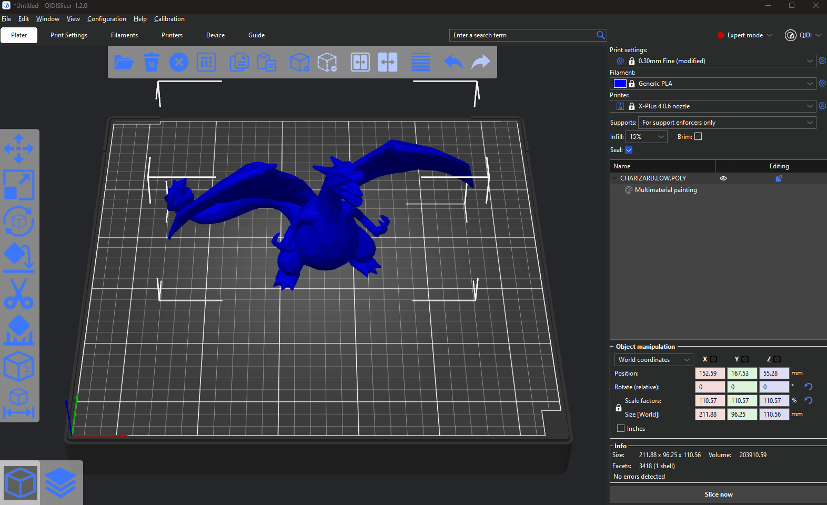Click the Undo arrow in toolbar
827x505 pixels.
(453, 62)
